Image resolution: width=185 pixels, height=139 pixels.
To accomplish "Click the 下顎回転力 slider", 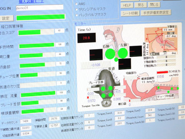I will (x=166, y=65).
